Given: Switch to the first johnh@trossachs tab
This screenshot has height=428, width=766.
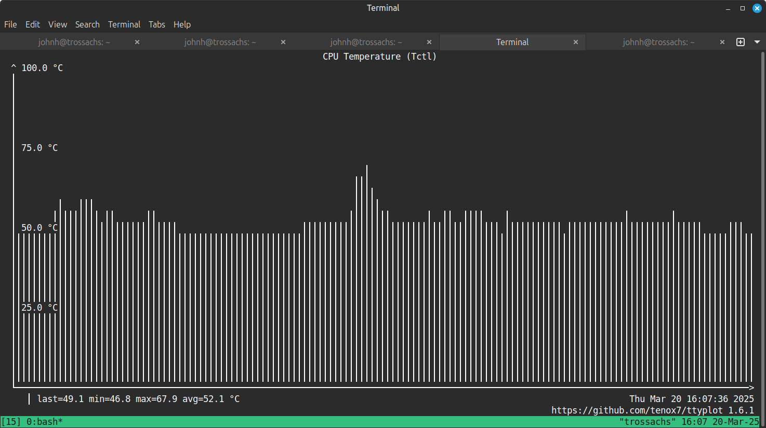Looking at the screenshot, I should (74, 42).
